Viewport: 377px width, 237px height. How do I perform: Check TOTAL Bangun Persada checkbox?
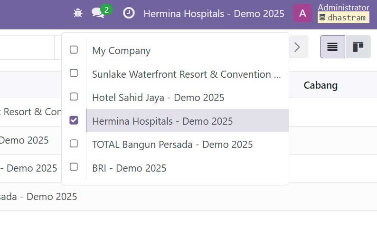pos(74,144)
